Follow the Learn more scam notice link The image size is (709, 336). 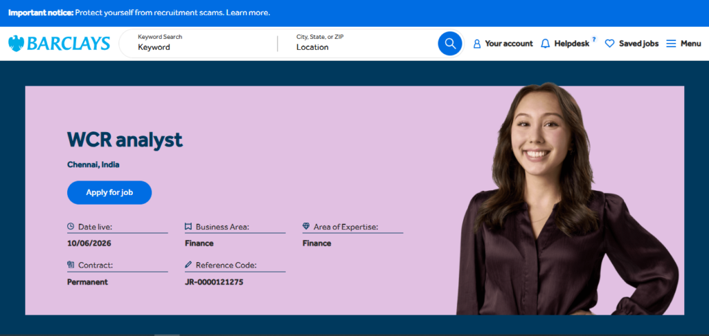[248, 12]
